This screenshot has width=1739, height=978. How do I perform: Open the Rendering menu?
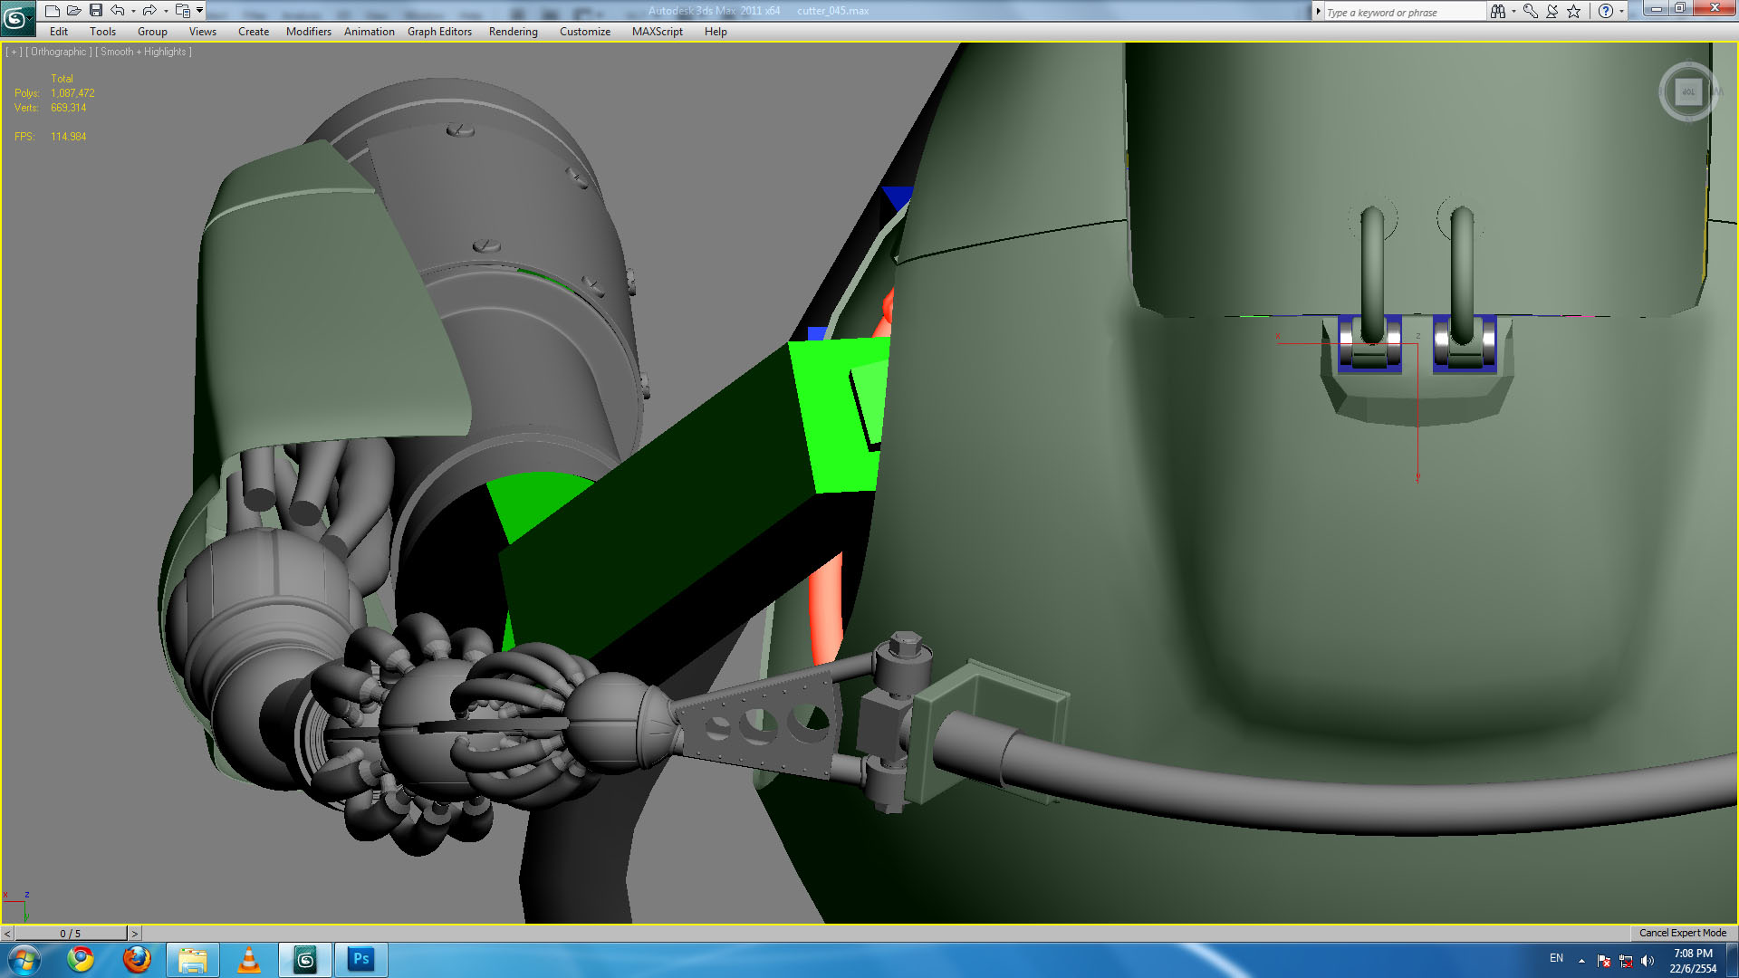(x=513, y=32)
